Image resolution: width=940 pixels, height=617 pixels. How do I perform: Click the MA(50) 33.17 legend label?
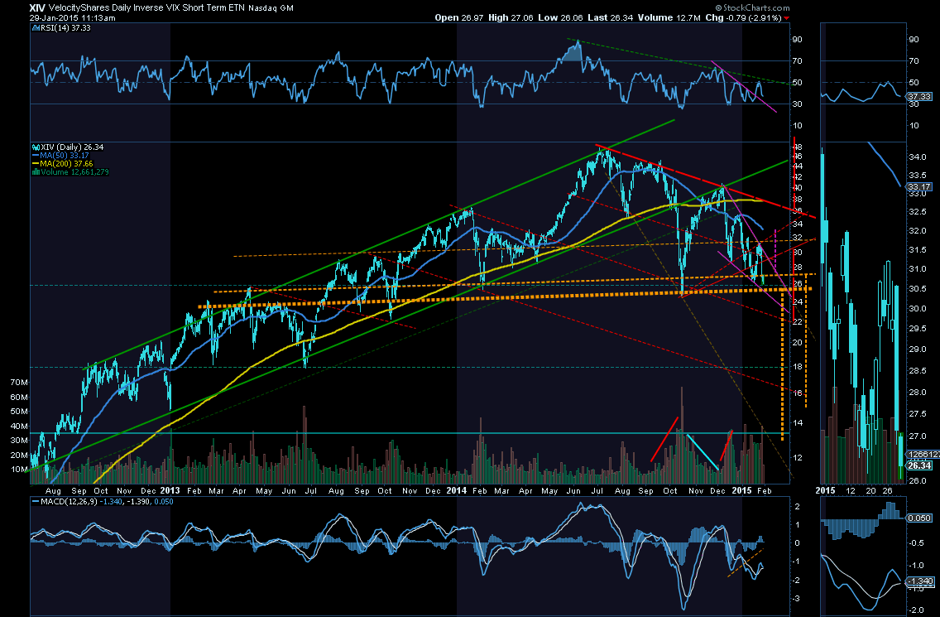click(65, 156)
